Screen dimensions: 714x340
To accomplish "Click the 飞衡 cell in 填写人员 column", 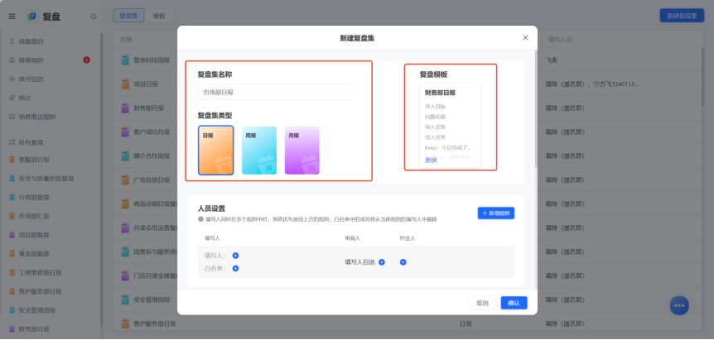I will [552, 60].
